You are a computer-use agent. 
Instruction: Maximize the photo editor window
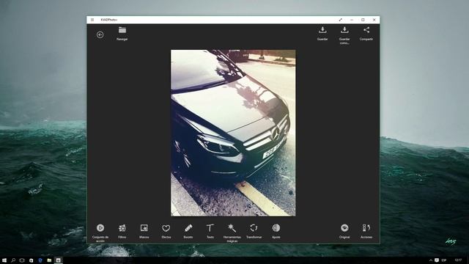363,20
